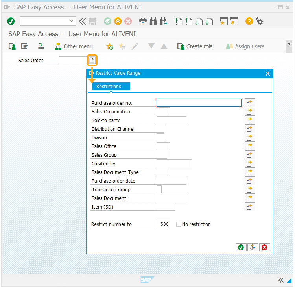
Task: Click the Print icon
Action: (x=143, y=22)
